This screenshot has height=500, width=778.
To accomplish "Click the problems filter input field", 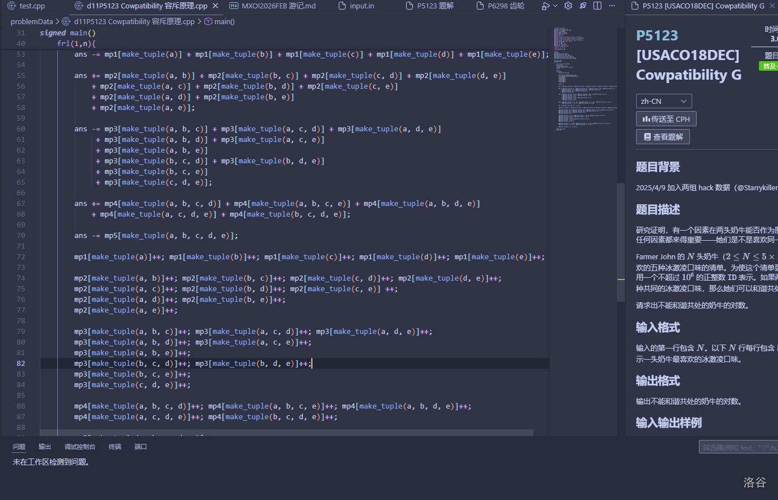I will click(x=738, y=447).
